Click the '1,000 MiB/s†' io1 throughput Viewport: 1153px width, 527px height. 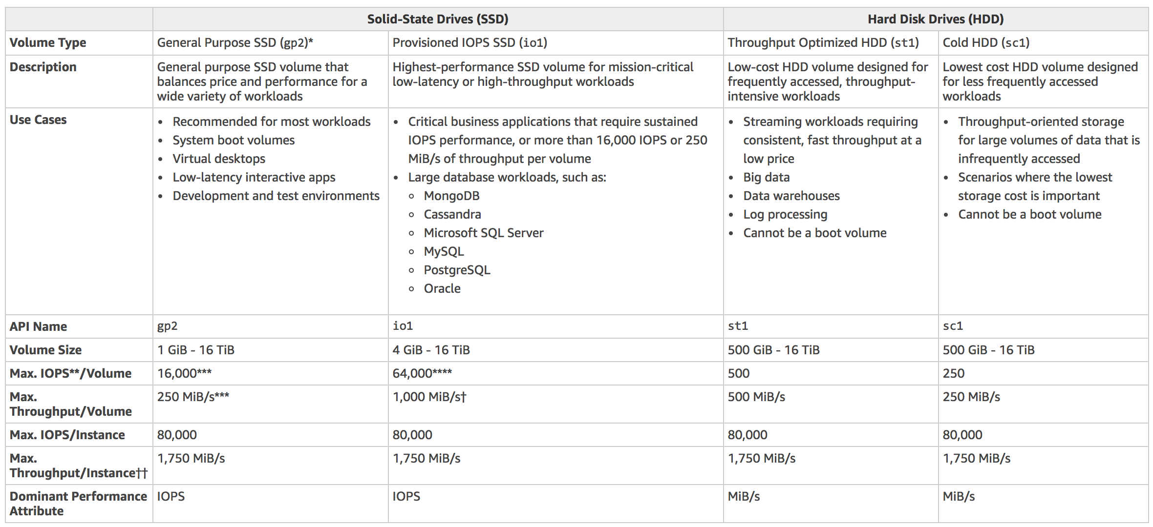429,397
